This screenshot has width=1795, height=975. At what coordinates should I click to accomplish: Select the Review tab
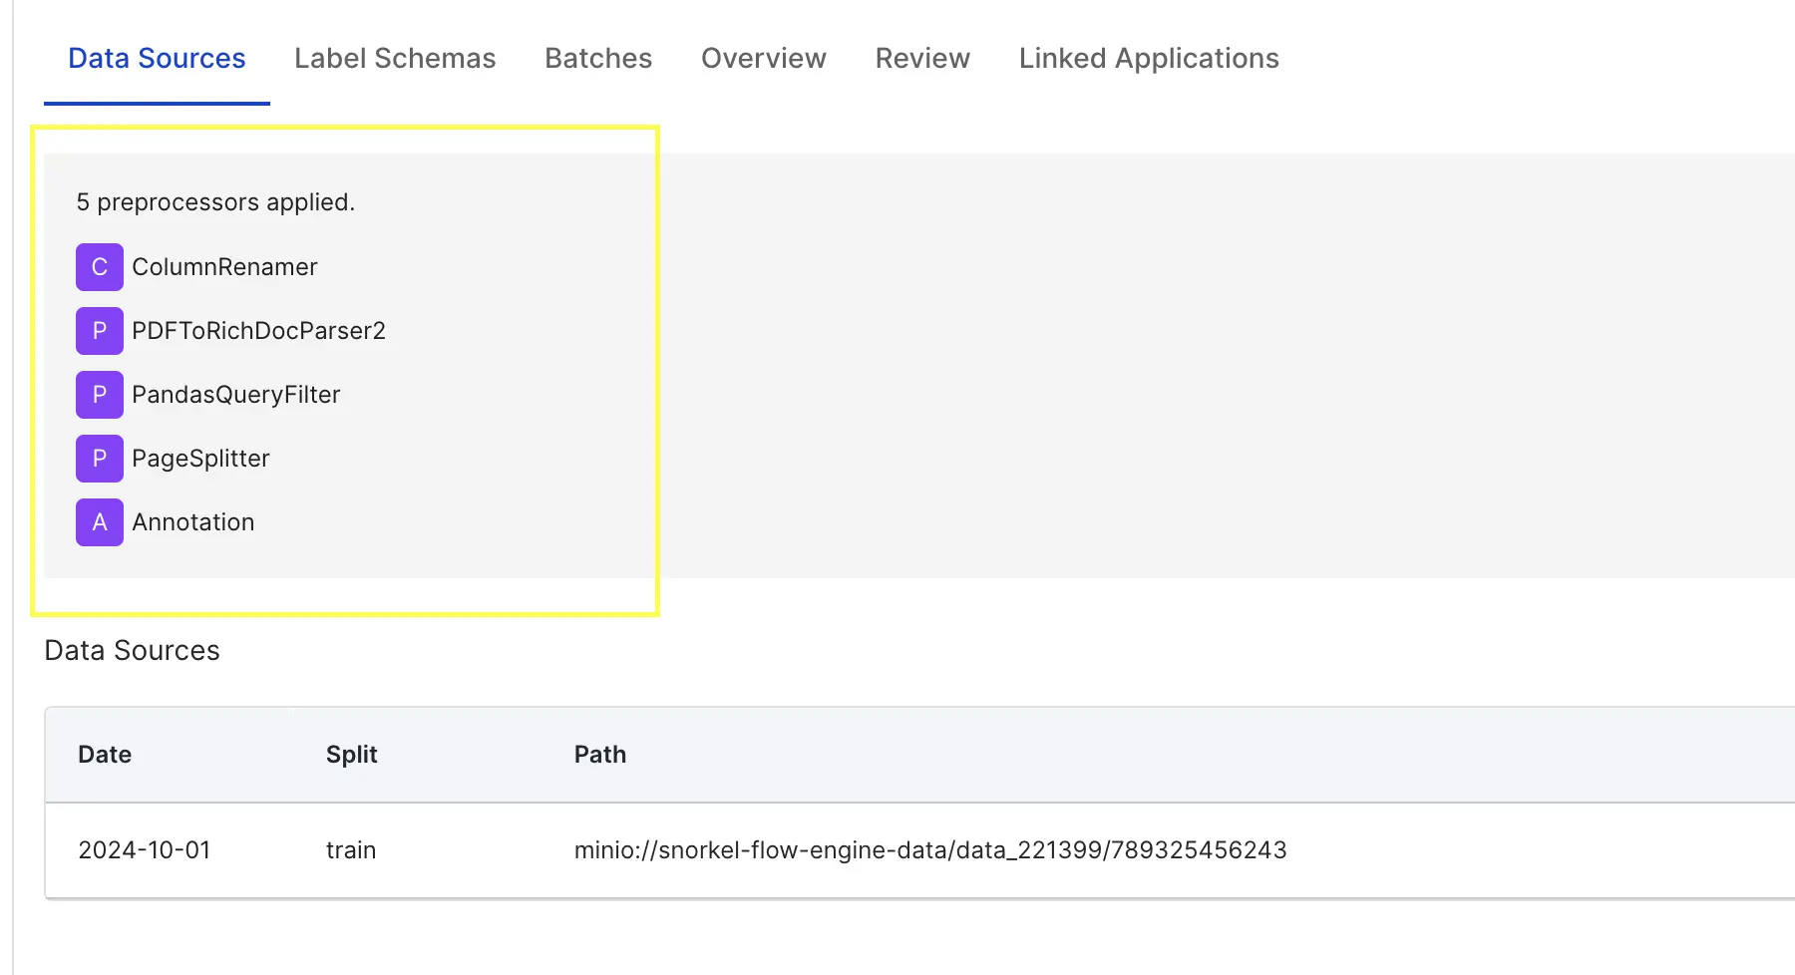coord(922,58)
